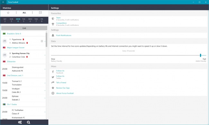Select Monday 4 in date strip
This screenshot has height=125, width=209.
pyautogui.click(x=18, y=20)
